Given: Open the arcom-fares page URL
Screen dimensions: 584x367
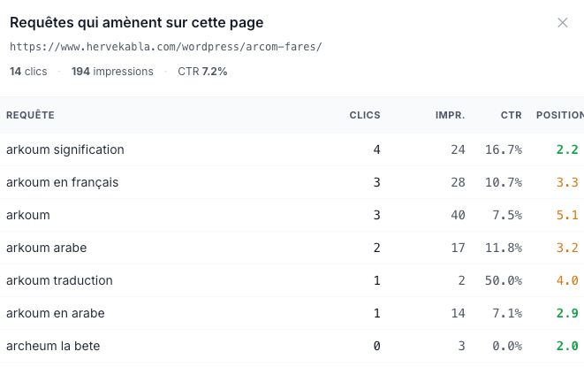Looking at the screenshot, I should 166,47.
